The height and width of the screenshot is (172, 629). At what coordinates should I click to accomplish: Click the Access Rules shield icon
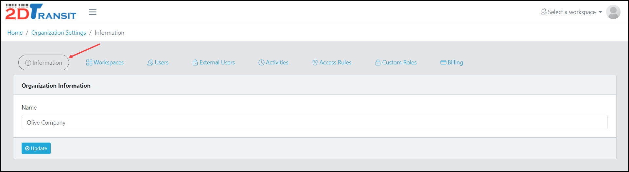pyautogui.click(x=315, y=62)
